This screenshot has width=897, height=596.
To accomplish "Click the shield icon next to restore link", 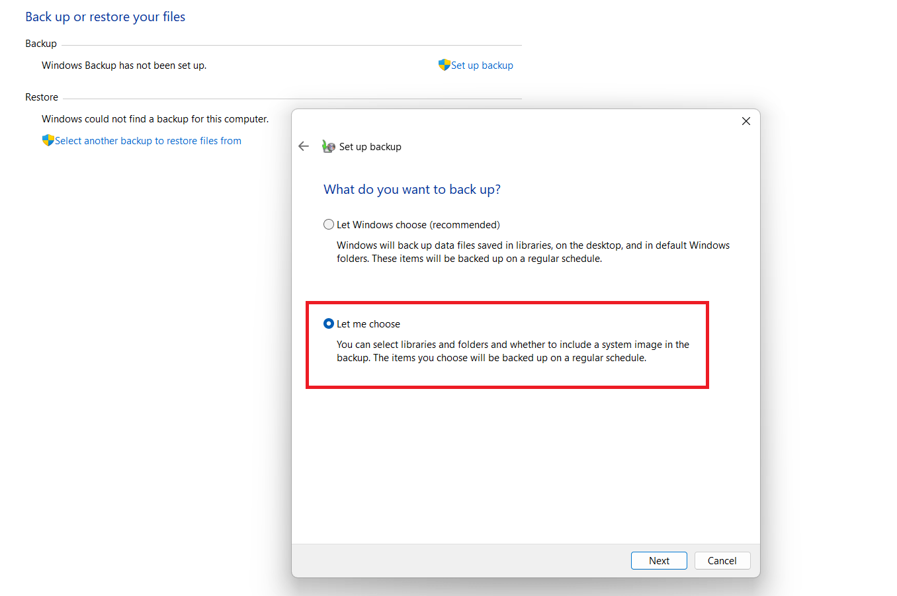I will 48,140.
